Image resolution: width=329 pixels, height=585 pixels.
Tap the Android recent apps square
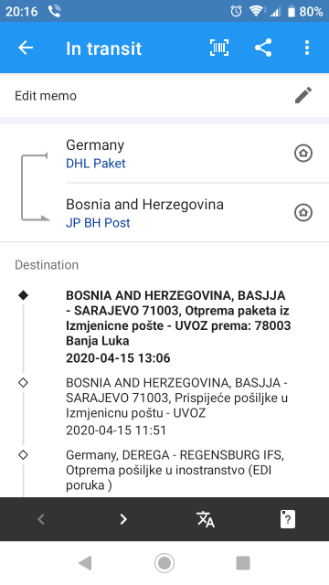243,563
